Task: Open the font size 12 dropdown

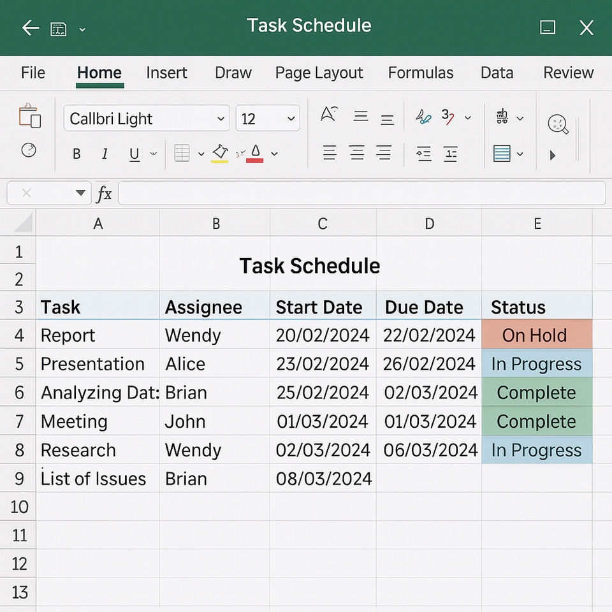Action: pyautogui.click(x=291, y=119)
